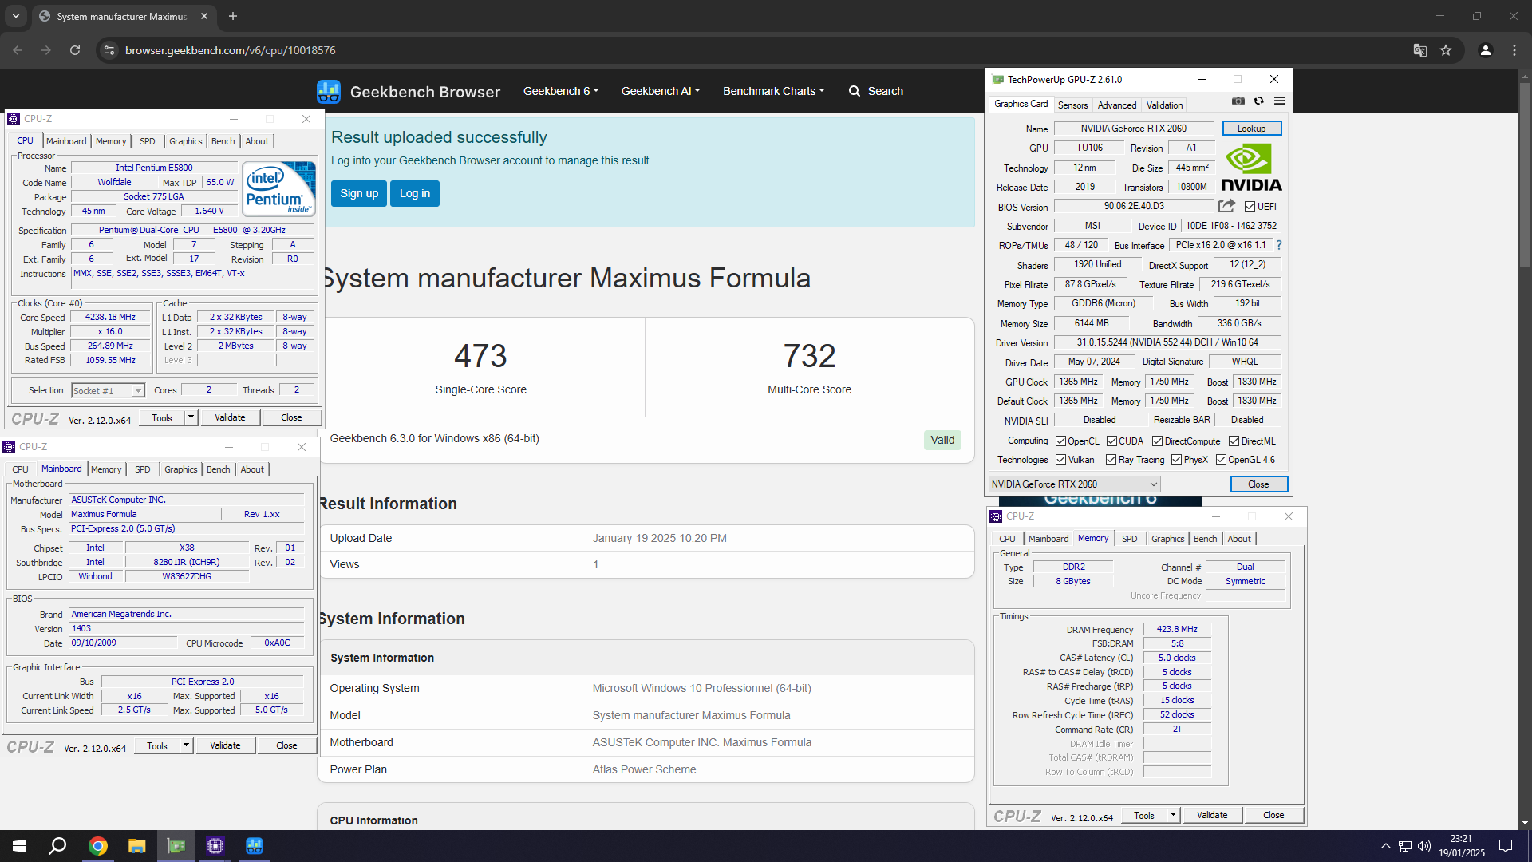Toggle the OpenGL 4.6 checkbox
The height and width of the screenshot is (862, 1532).
click(x=1221, y=460)
